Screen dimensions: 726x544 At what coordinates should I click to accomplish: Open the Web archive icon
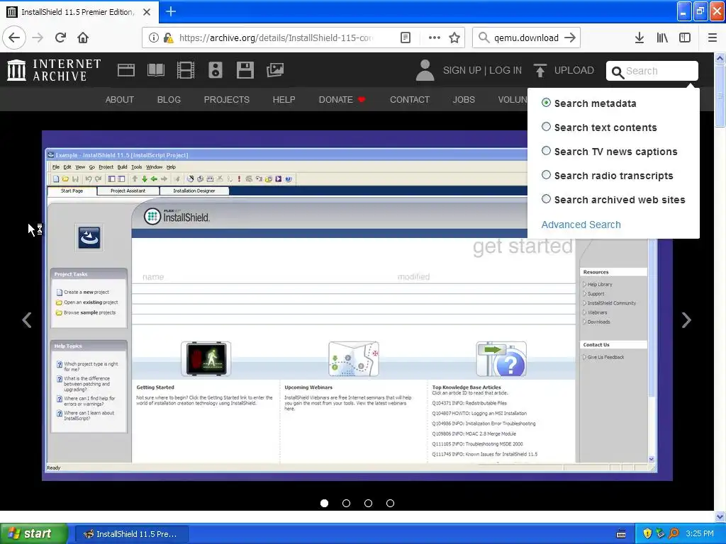(126, 70)
